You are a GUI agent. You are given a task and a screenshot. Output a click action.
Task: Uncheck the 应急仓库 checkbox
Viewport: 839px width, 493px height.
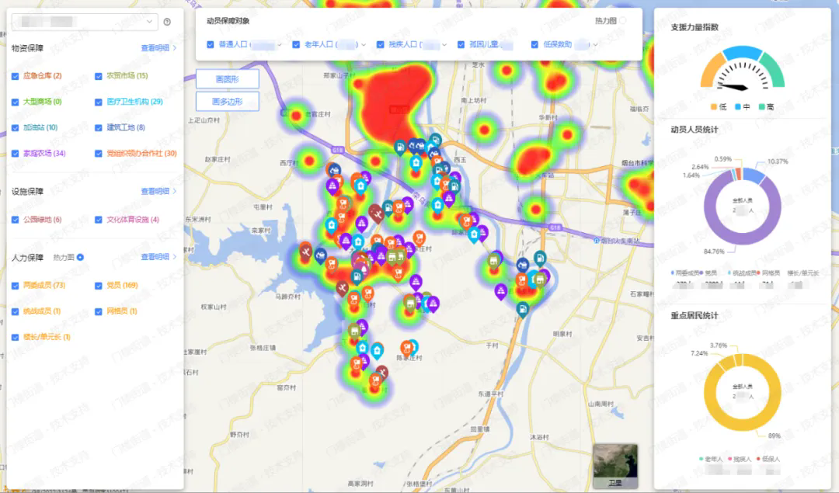pyautogui.click(x=16, y=76)
